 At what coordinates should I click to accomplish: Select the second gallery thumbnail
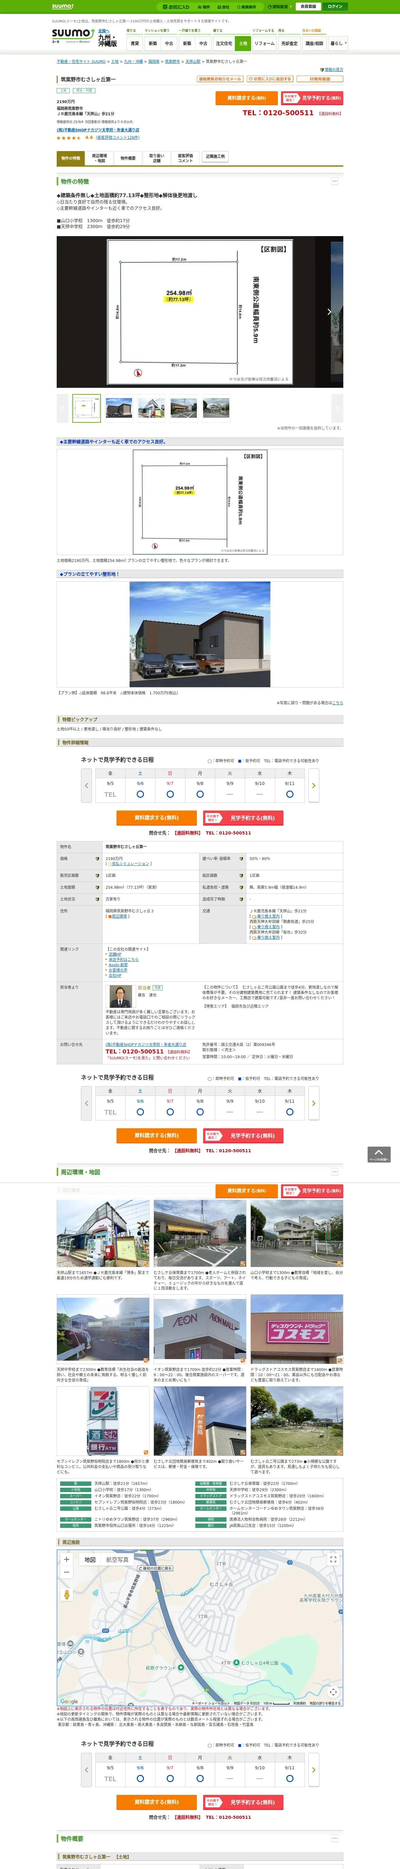click(119, 408)
